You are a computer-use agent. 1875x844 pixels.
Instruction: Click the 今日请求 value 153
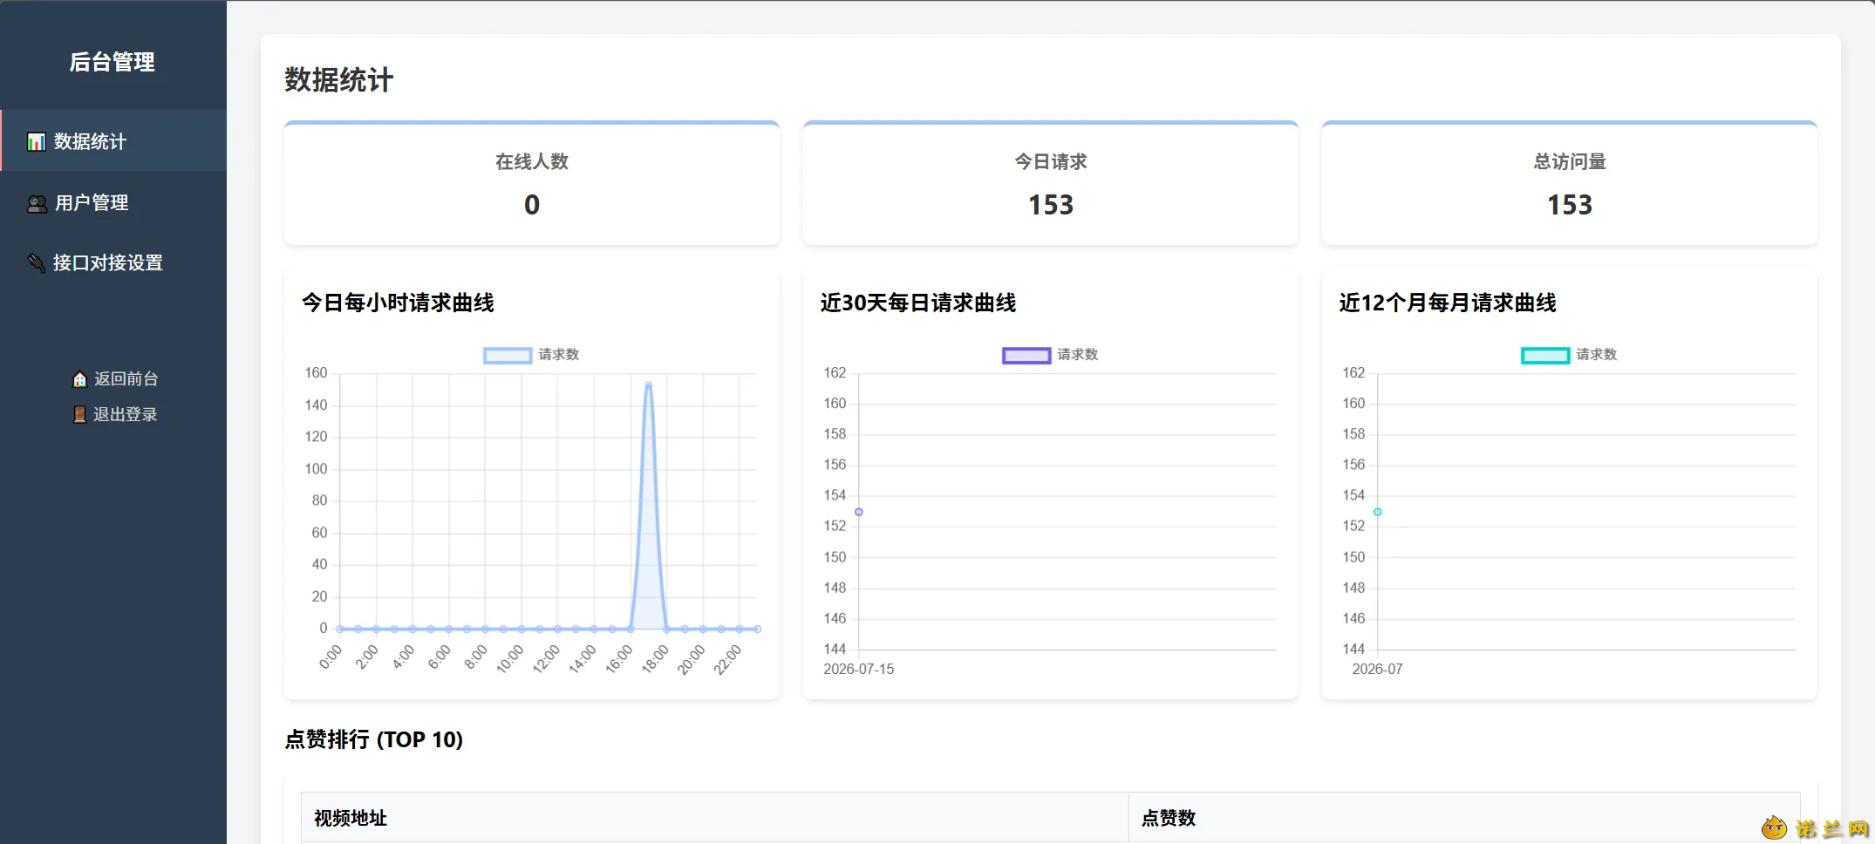pos(1051,205)
